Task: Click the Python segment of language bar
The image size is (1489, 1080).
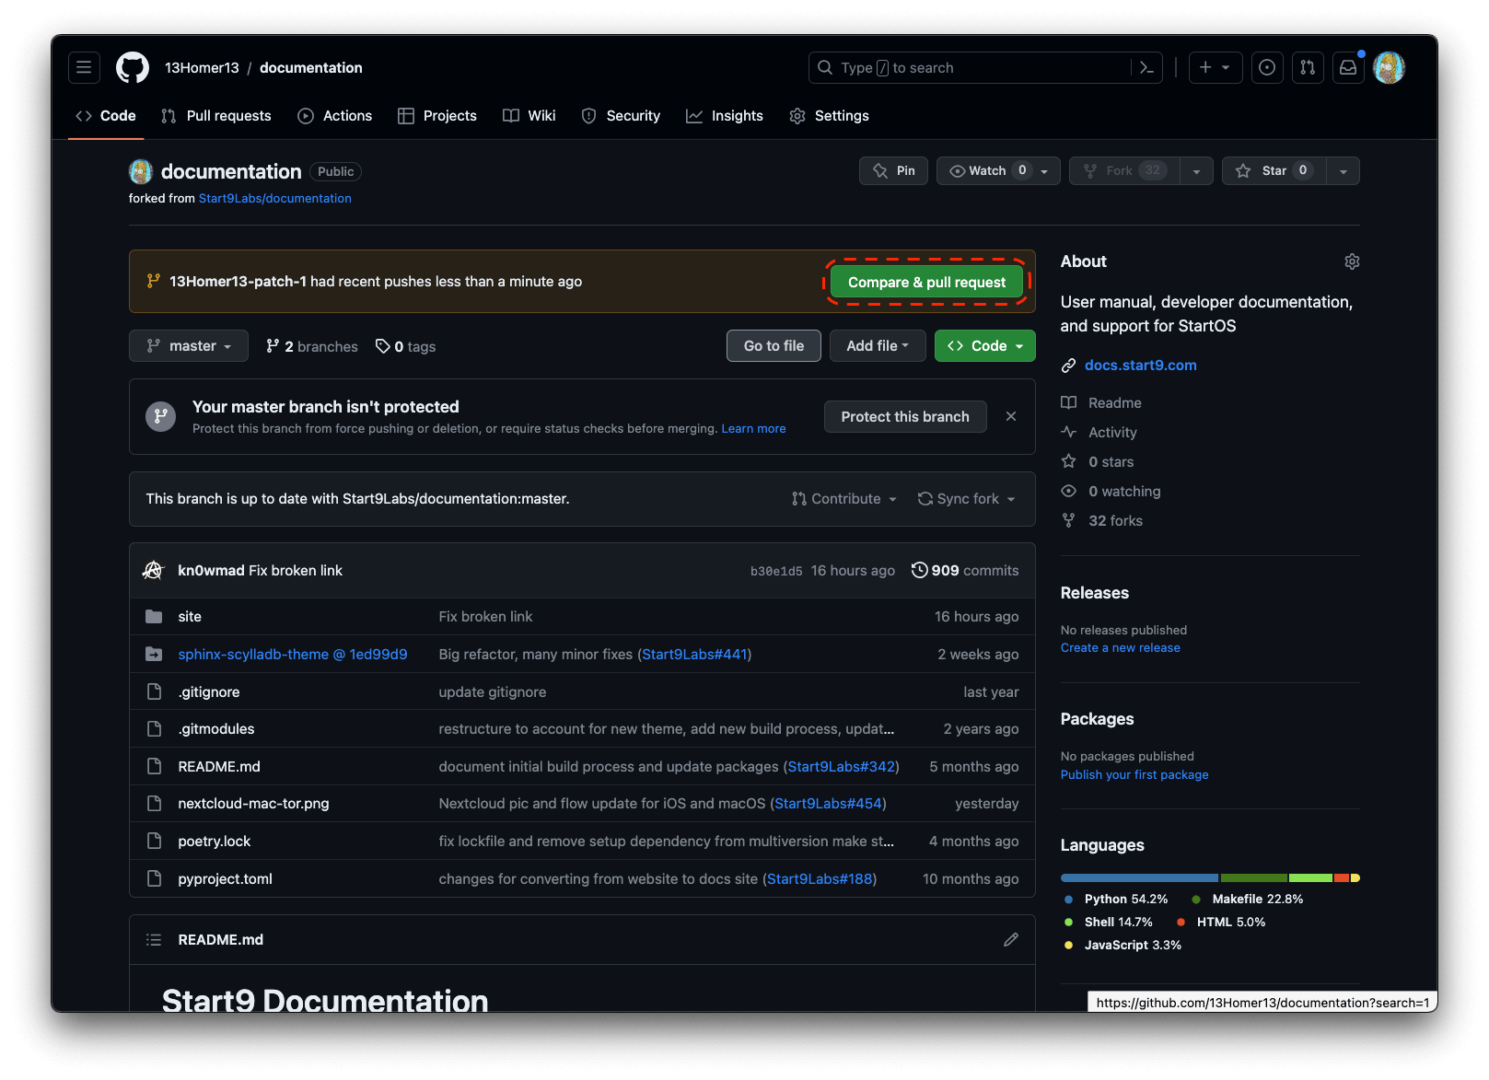Action: pyautogui.click(x=1138, y=877)
